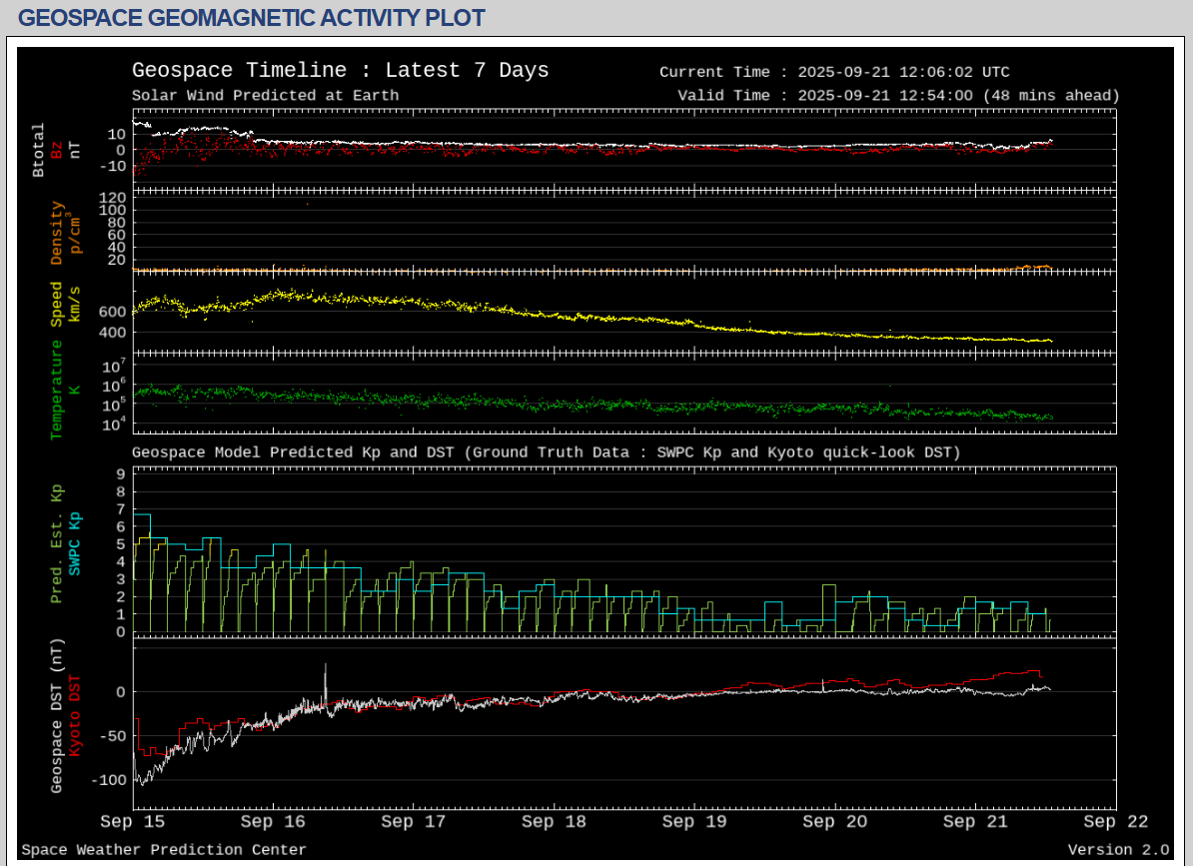Click the Space Weather Prediction Center credit

pyautogui.click(x=164, y=850)
